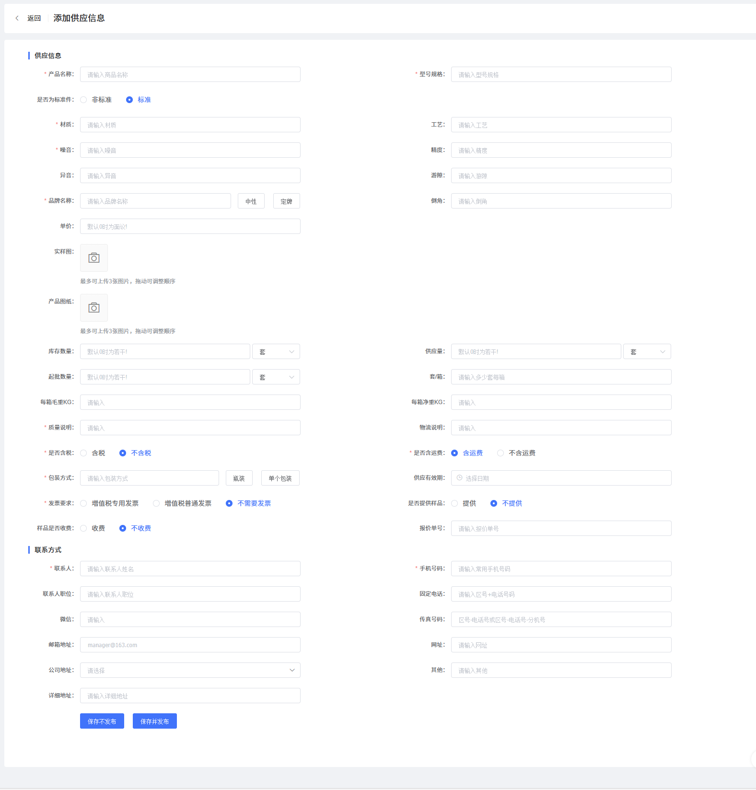Expand the 公司地址 selector

[x=190, y=670]
